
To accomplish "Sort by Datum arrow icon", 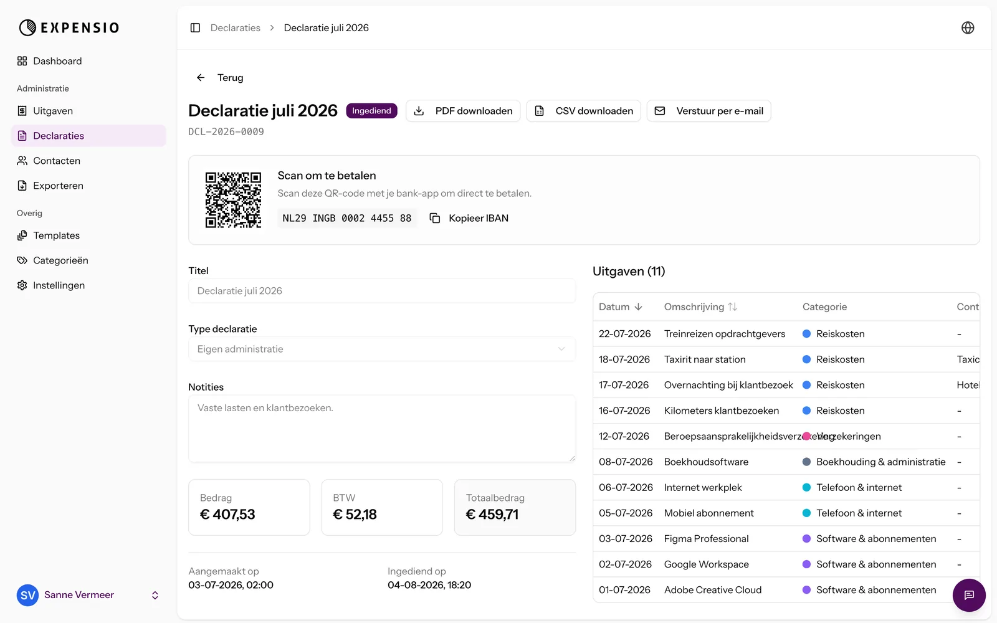I will click(638, 307).
